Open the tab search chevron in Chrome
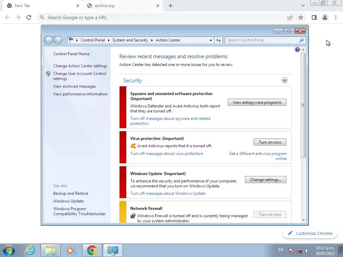 coord(303,6)
